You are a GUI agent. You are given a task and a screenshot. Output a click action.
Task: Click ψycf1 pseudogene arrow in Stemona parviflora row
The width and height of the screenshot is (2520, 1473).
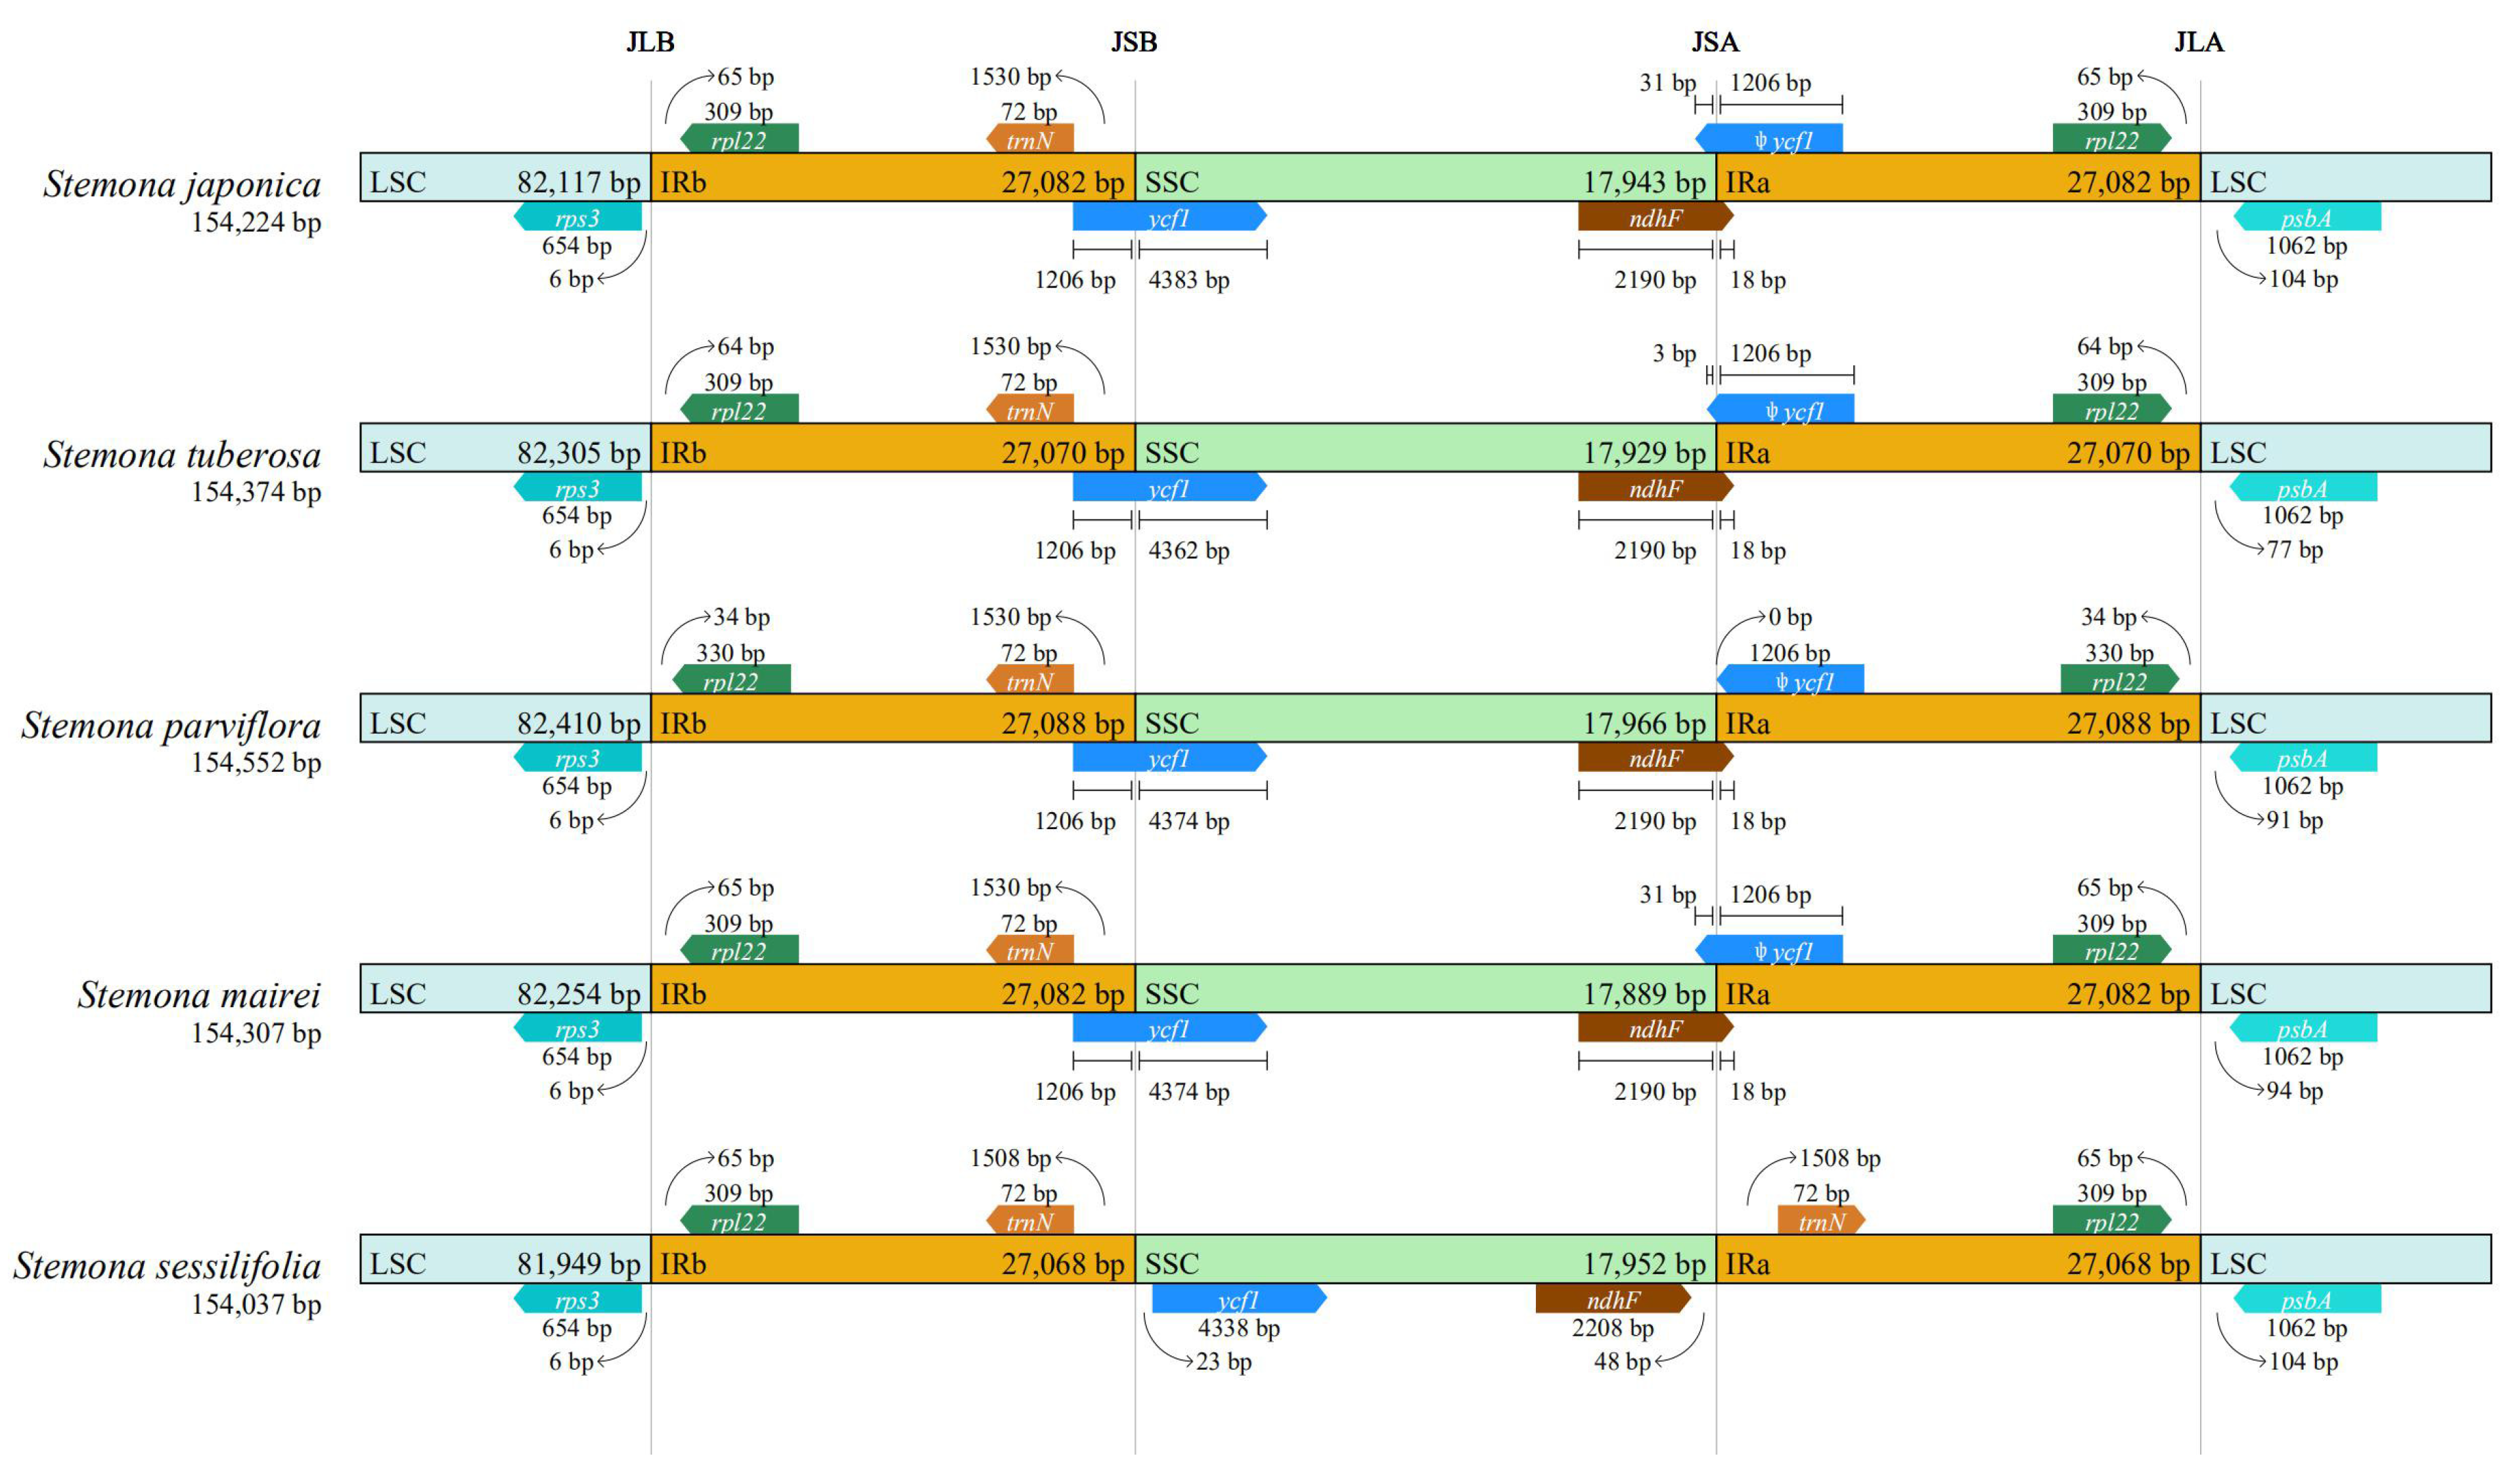[x=1790, y=680]
